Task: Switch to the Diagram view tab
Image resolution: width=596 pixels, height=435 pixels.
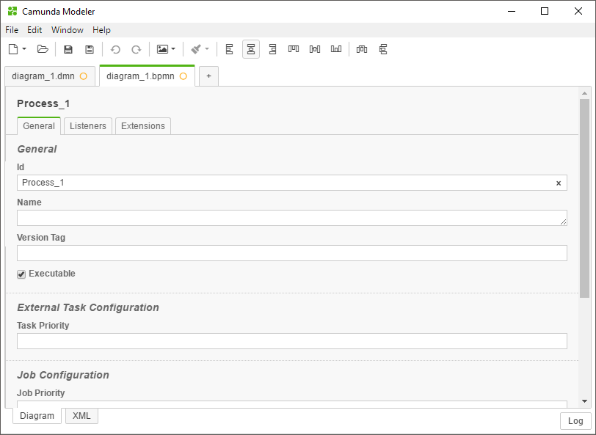Action: coord(37,416)
